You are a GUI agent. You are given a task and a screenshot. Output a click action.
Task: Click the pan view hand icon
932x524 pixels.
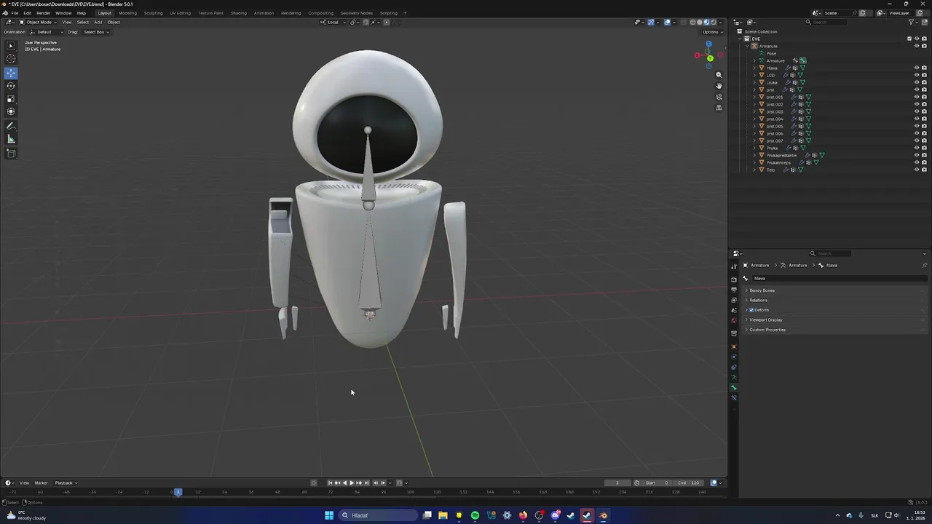719,86
